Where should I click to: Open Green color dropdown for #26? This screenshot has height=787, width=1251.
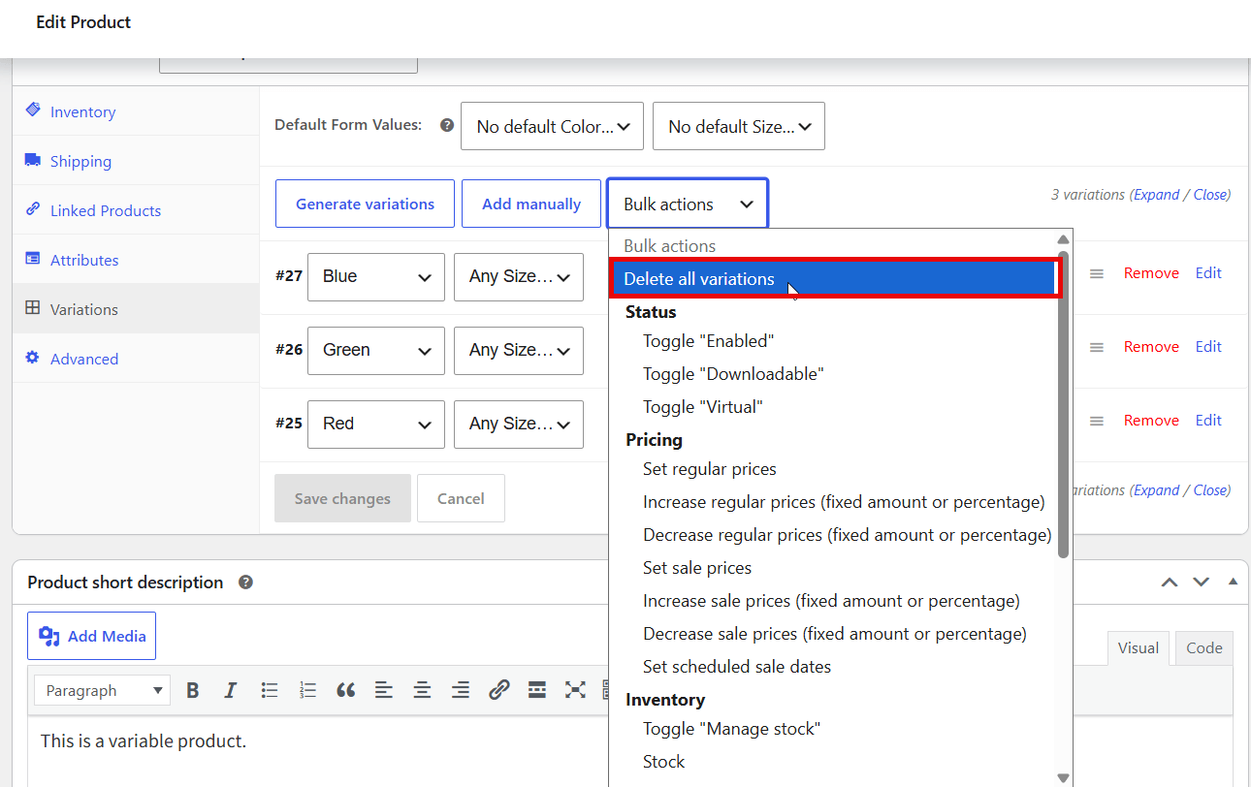[x=376, y=351]
